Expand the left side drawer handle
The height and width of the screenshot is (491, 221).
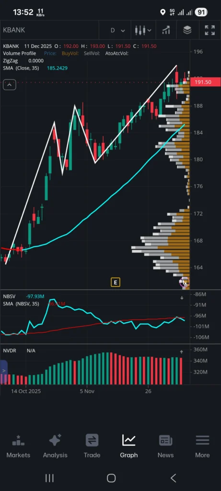(x=4, y=372)
